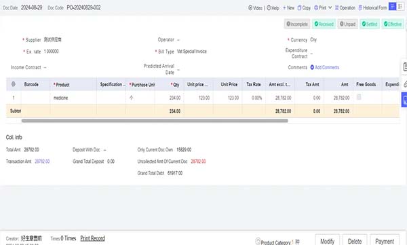Image resolution: width=407 pixels, height=245 pixels.
Task: Tick the Free Goods checkbox for medicine
Action: click(x=359, y=97)
